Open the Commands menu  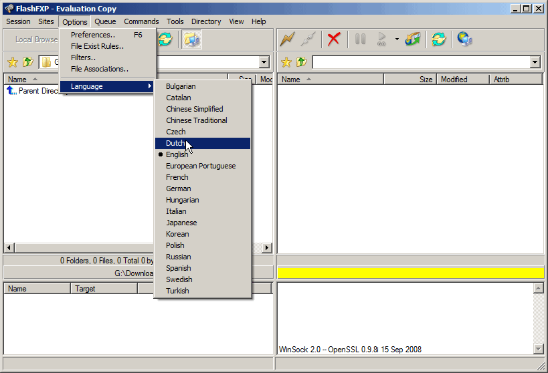pyautogui.click(x=141, y=21)
